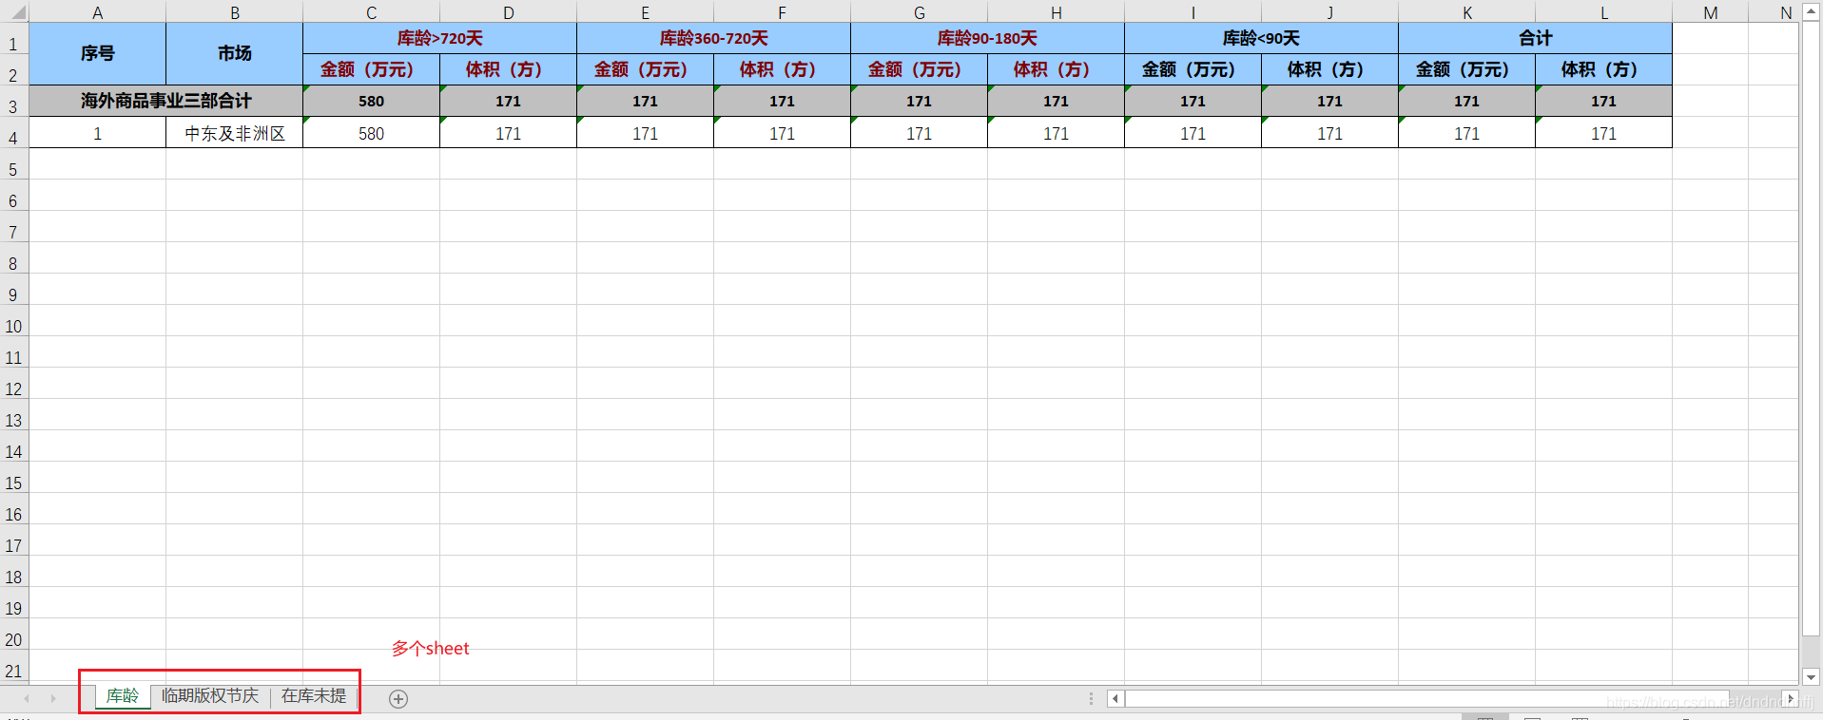Viewport: 1823px width, 720px height.
Task: Select the 合计 merged header cell
Action: click(1536, 38)
